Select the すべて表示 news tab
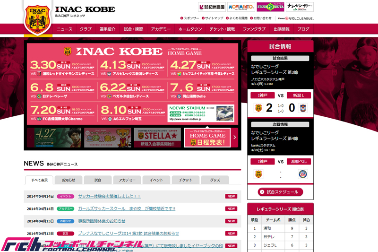 point(39,180)
